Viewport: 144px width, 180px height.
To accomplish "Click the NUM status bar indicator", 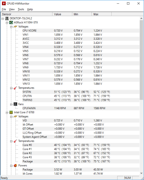I will pos(127,178).
